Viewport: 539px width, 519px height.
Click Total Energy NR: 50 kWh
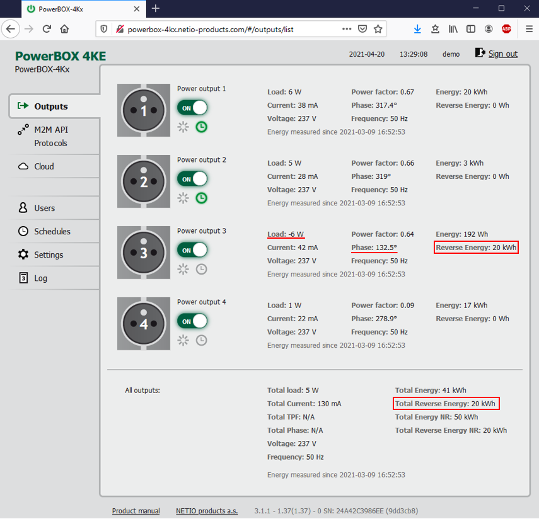pyautogui.click(x=436, y=417)
